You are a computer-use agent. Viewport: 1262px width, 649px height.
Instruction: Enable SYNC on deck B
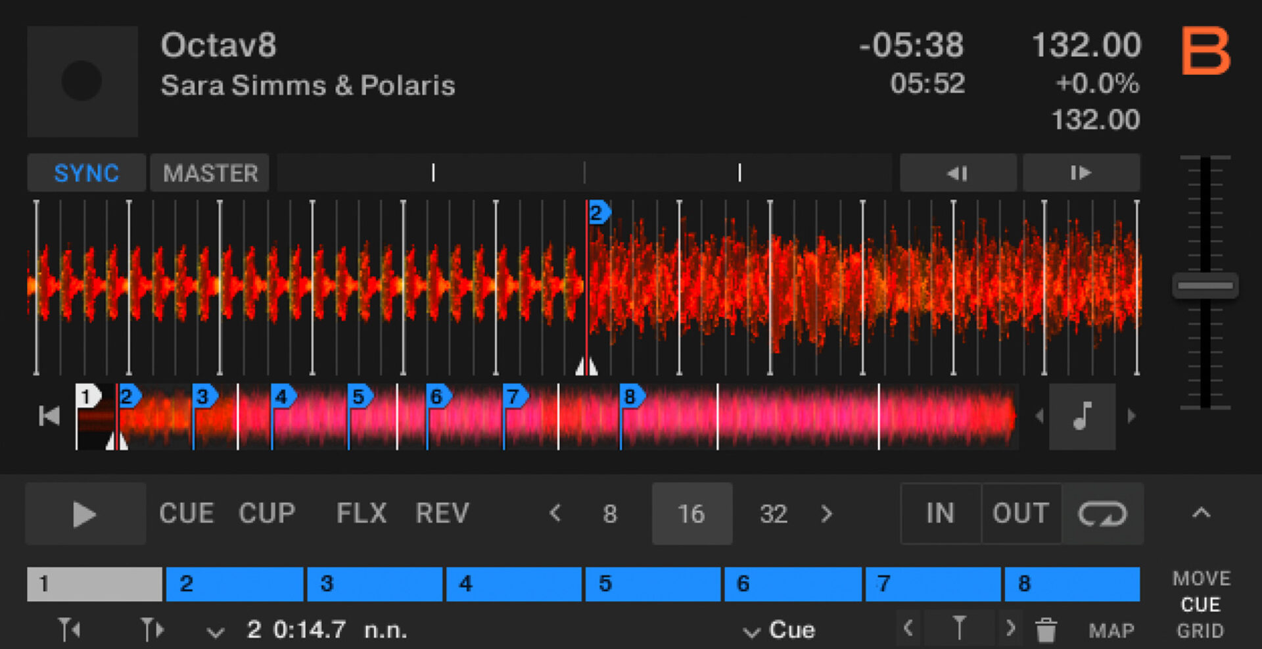(85, 173)
